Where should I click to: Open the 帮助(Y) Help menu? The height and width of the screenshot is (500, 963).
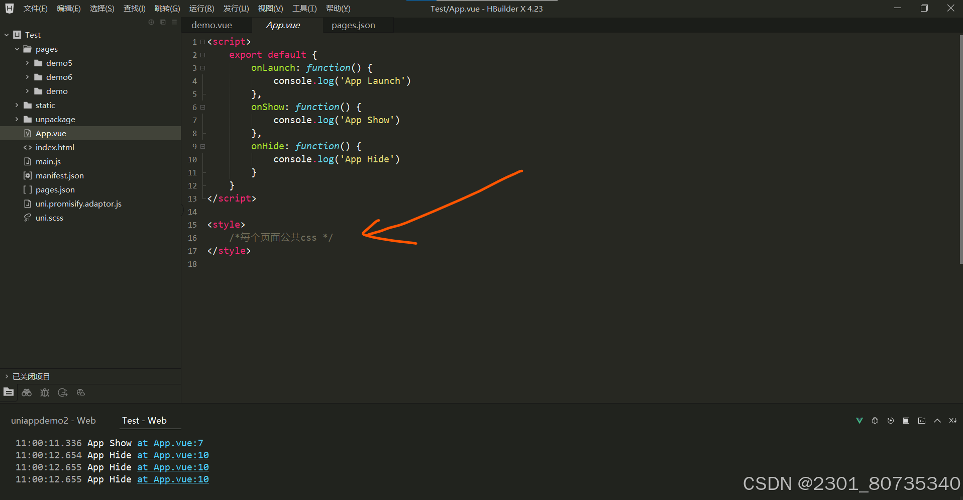pyautogui.click(x=338, y=9)
